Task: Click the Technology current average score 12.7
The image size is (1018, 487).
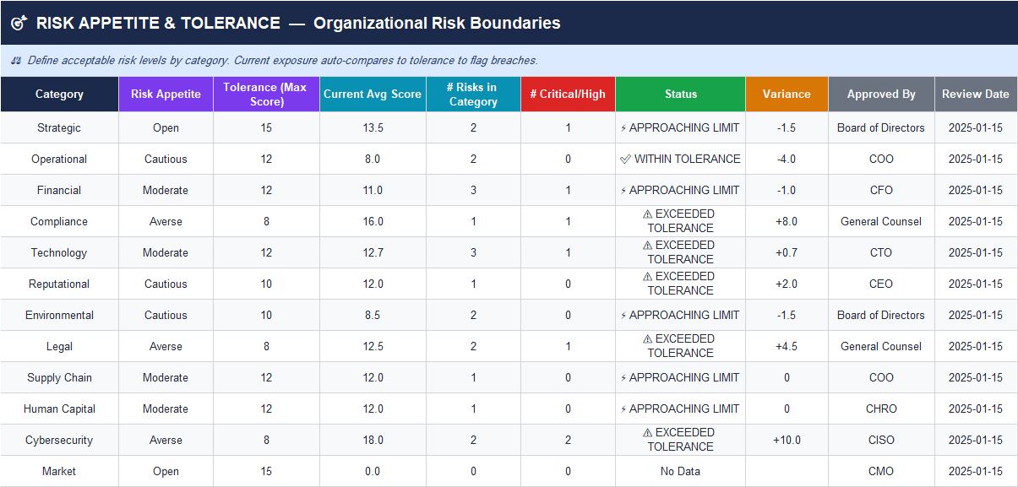Action: click(x=373, y=252)
